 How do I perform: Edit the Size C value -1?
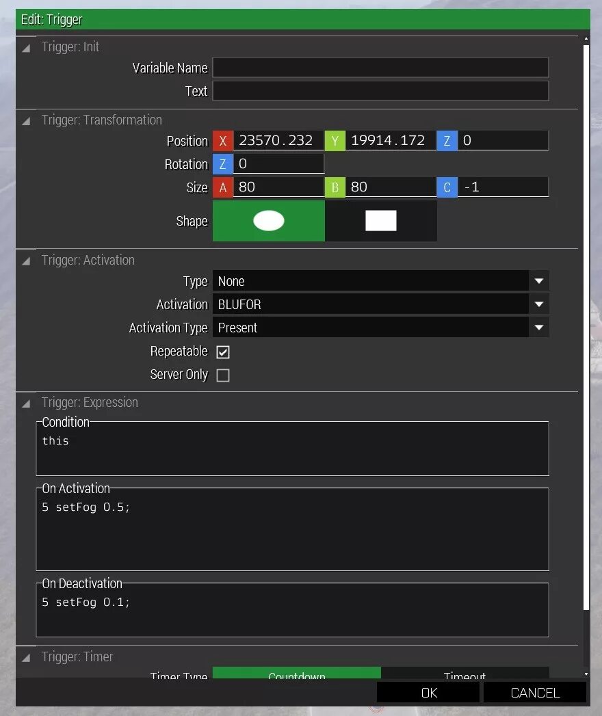coord(503,187)
